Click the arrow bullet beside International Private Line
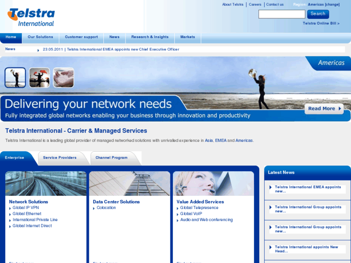 (10, 221)
